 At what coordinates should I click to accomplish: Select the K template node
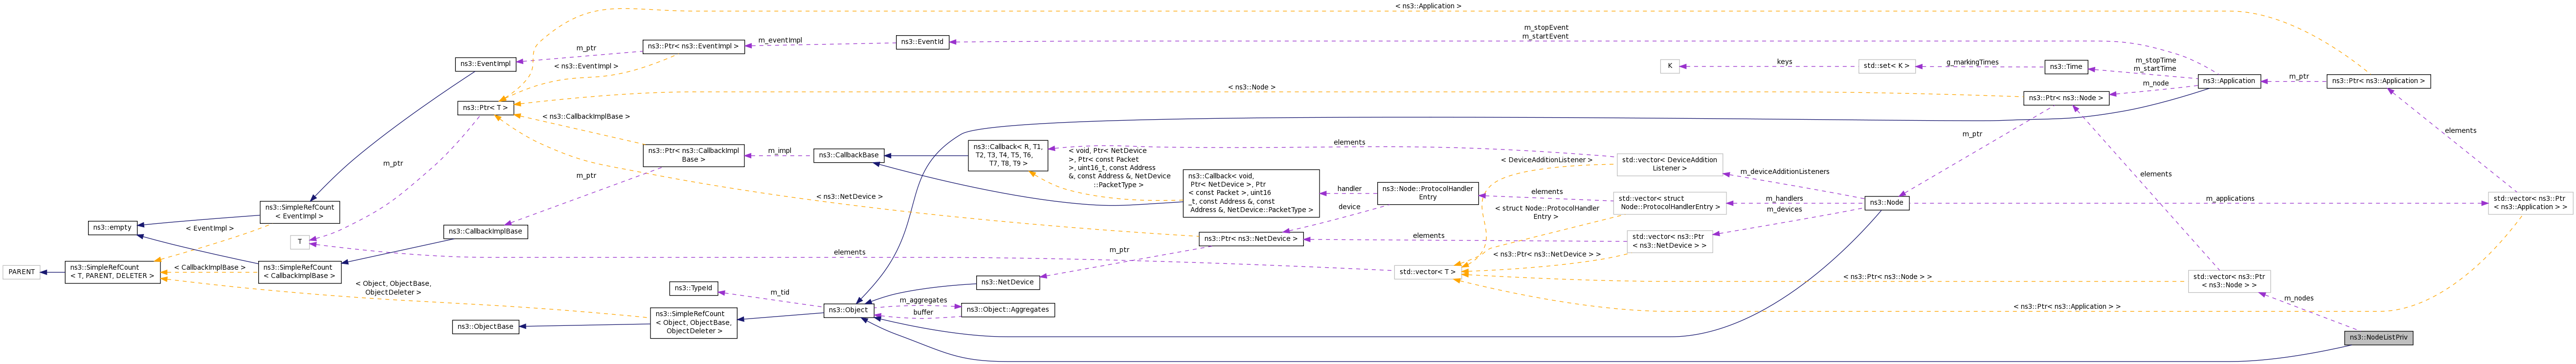1669,66
